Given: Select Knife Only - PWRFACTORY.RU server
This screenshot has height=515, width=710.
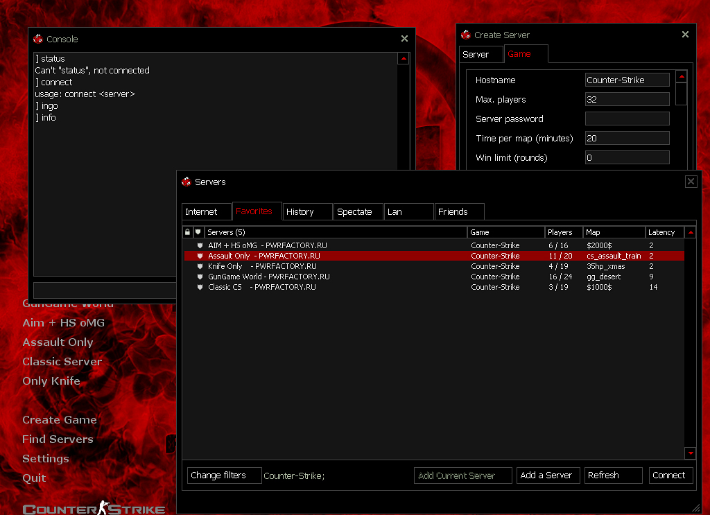Looking at the screenshot, I should (434, 266).
